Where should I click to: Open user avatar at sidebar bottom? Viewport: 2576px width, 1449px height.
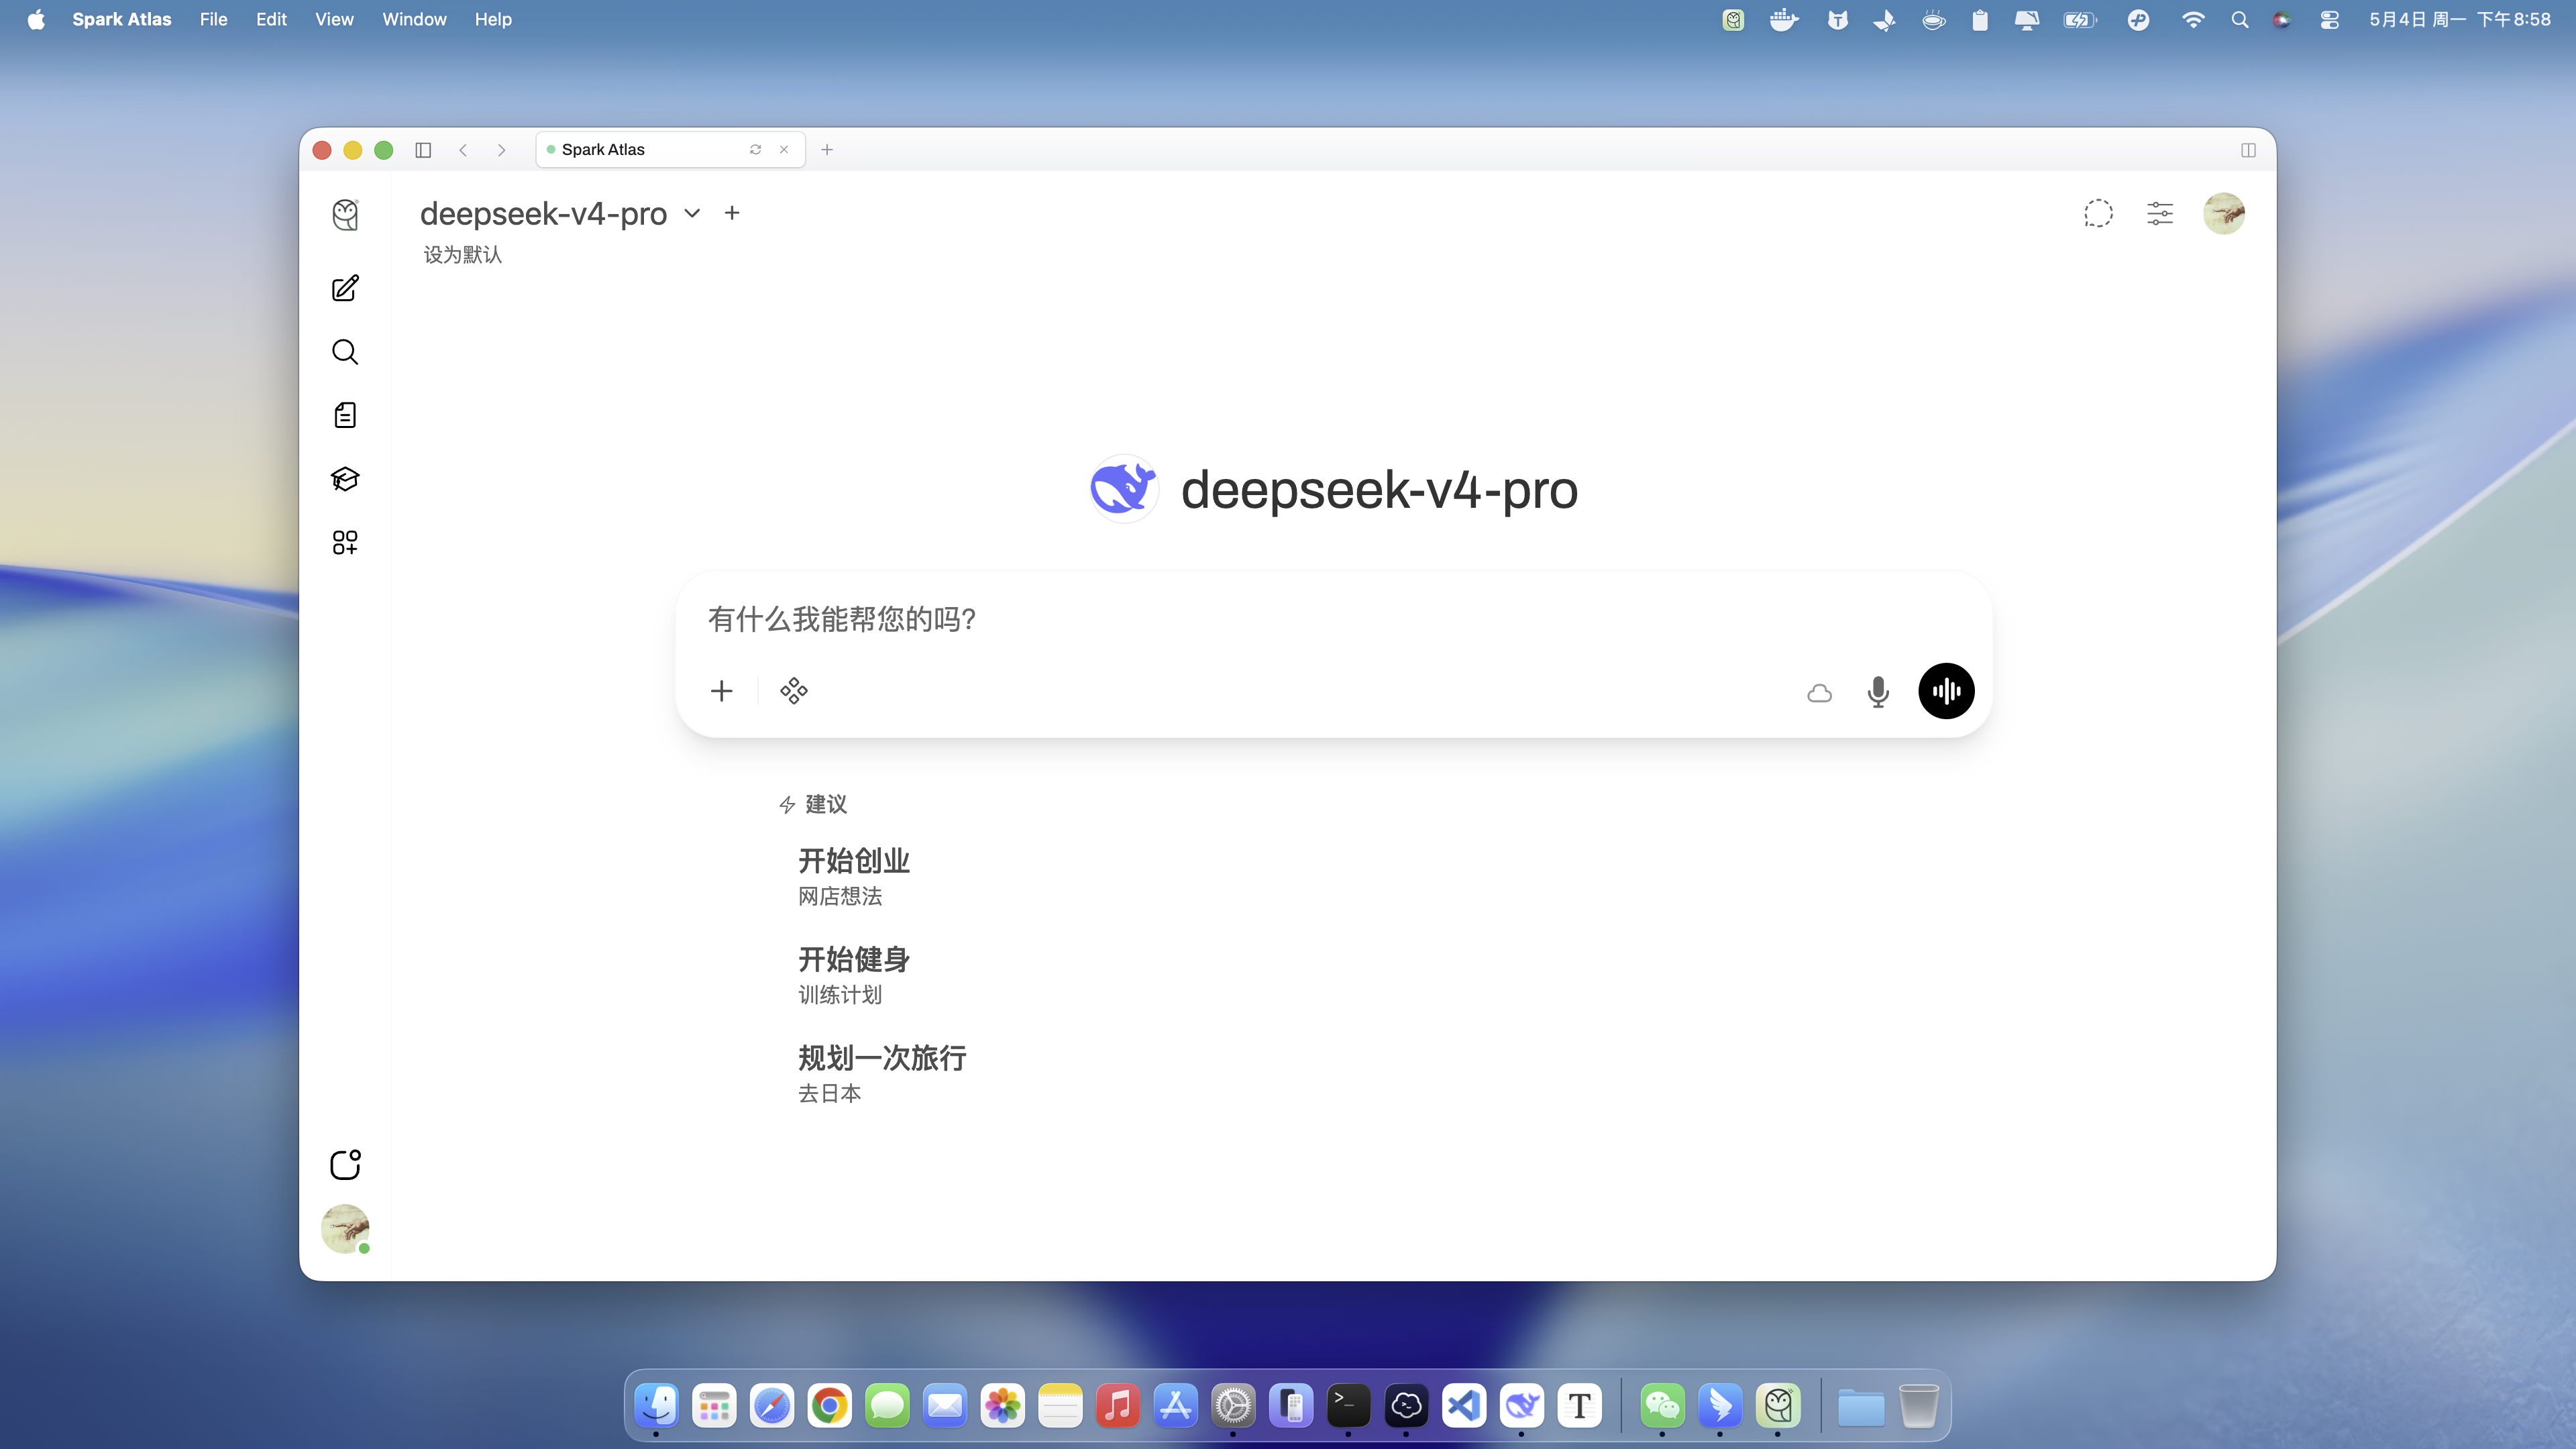pyautogui.click(x=345, y=1229)
